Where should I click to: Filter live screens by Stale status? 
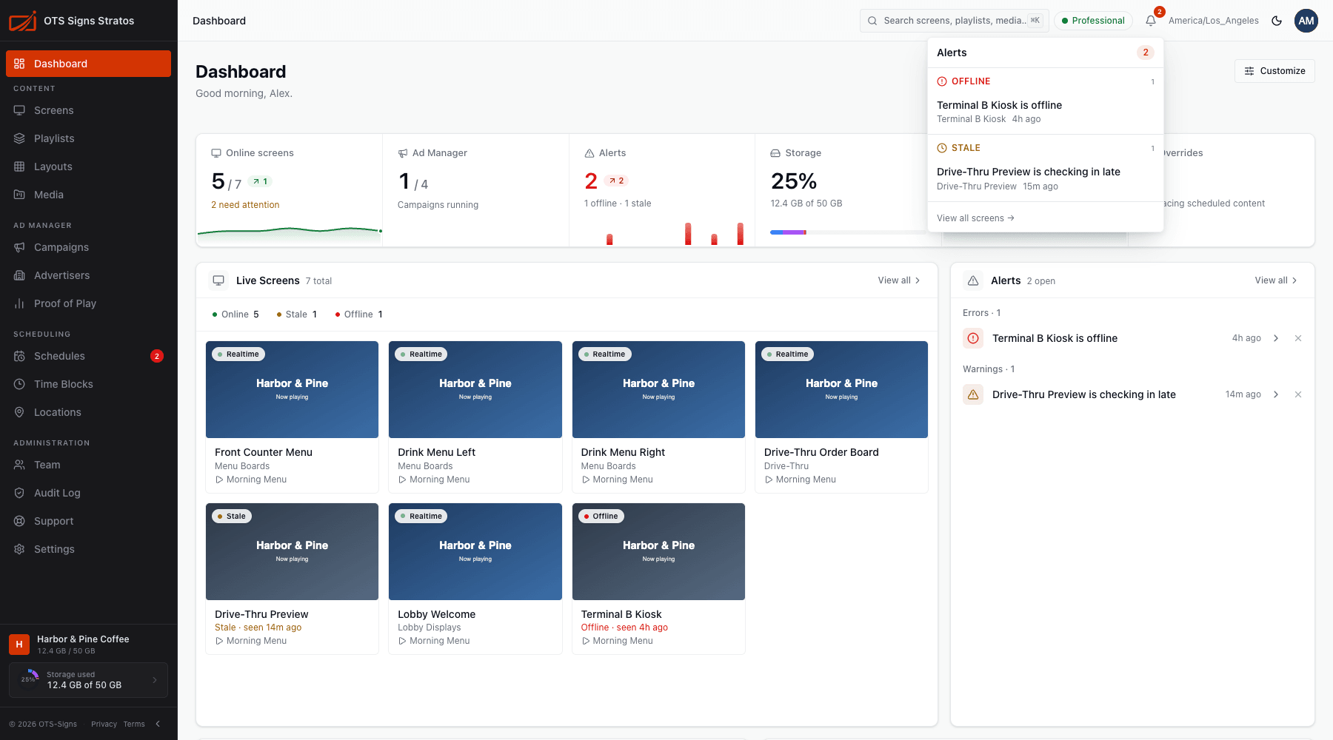click(x=296, y=314)
